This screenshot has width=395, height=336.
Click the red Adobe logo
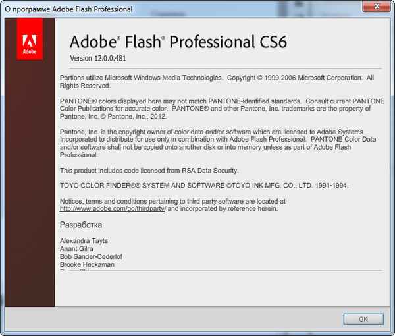(30, 39)
